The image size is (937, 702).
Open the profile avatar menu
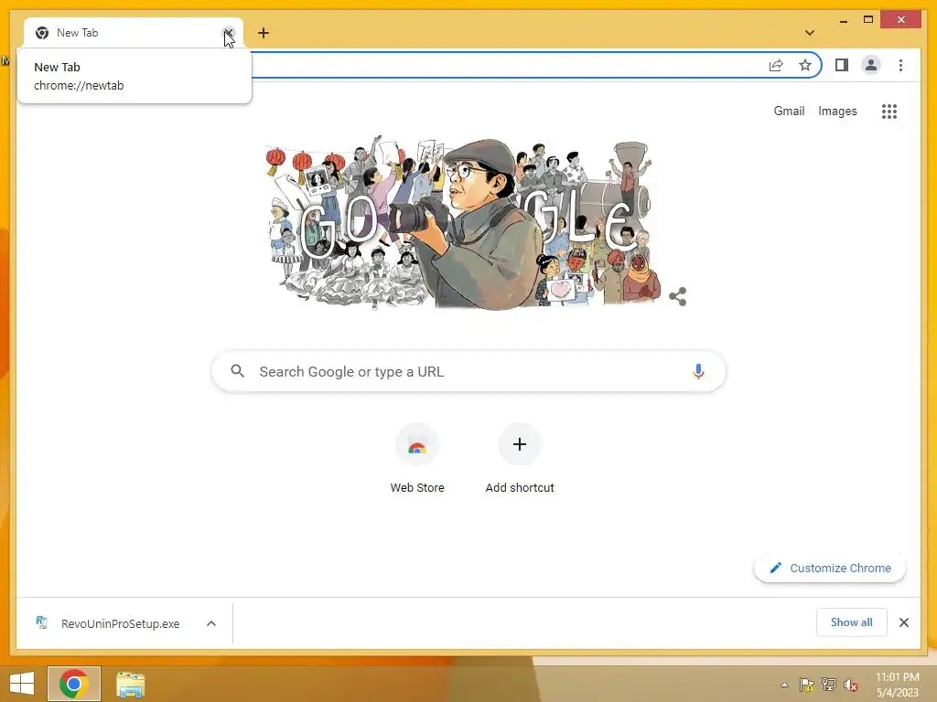click(871, 65)
